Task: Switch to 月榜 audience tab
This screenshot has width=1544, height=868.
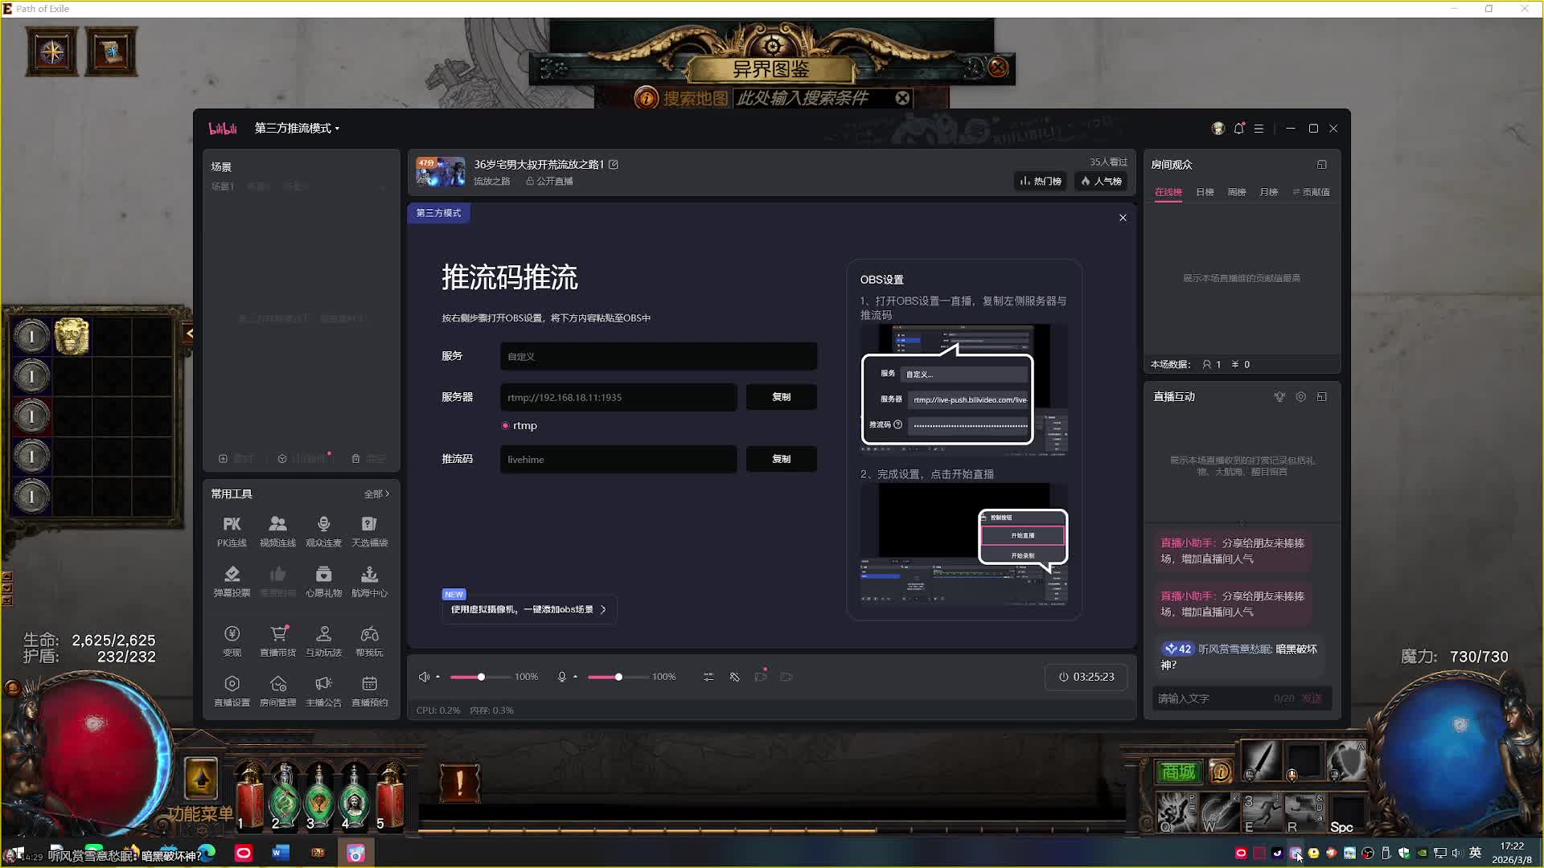Action: point(1268,193)
